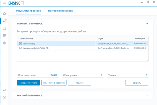The height and width of the screenshot is (105, 157).
Task: Open the hamburger menu
Action: click(4, 3)
